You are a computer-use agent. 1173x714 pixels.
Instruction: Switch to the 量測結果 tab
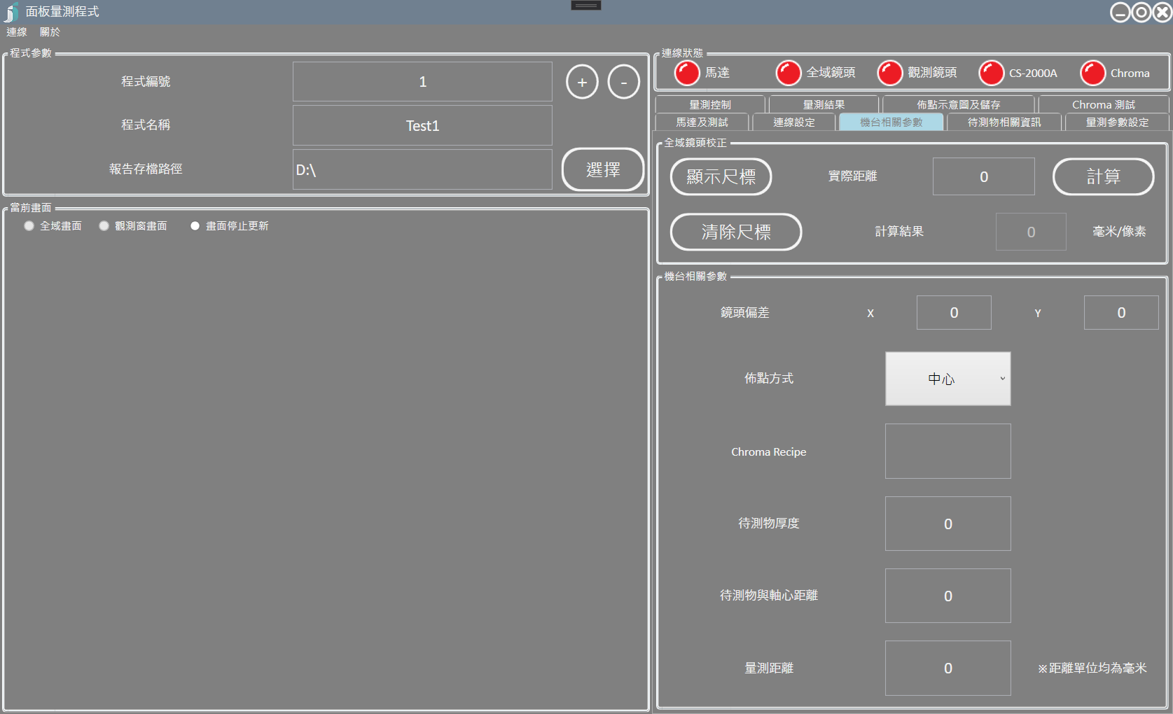point(824,104)
